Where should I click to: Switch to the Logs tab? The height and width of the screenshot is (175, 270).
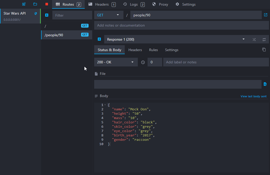click(x=134, y=4)
